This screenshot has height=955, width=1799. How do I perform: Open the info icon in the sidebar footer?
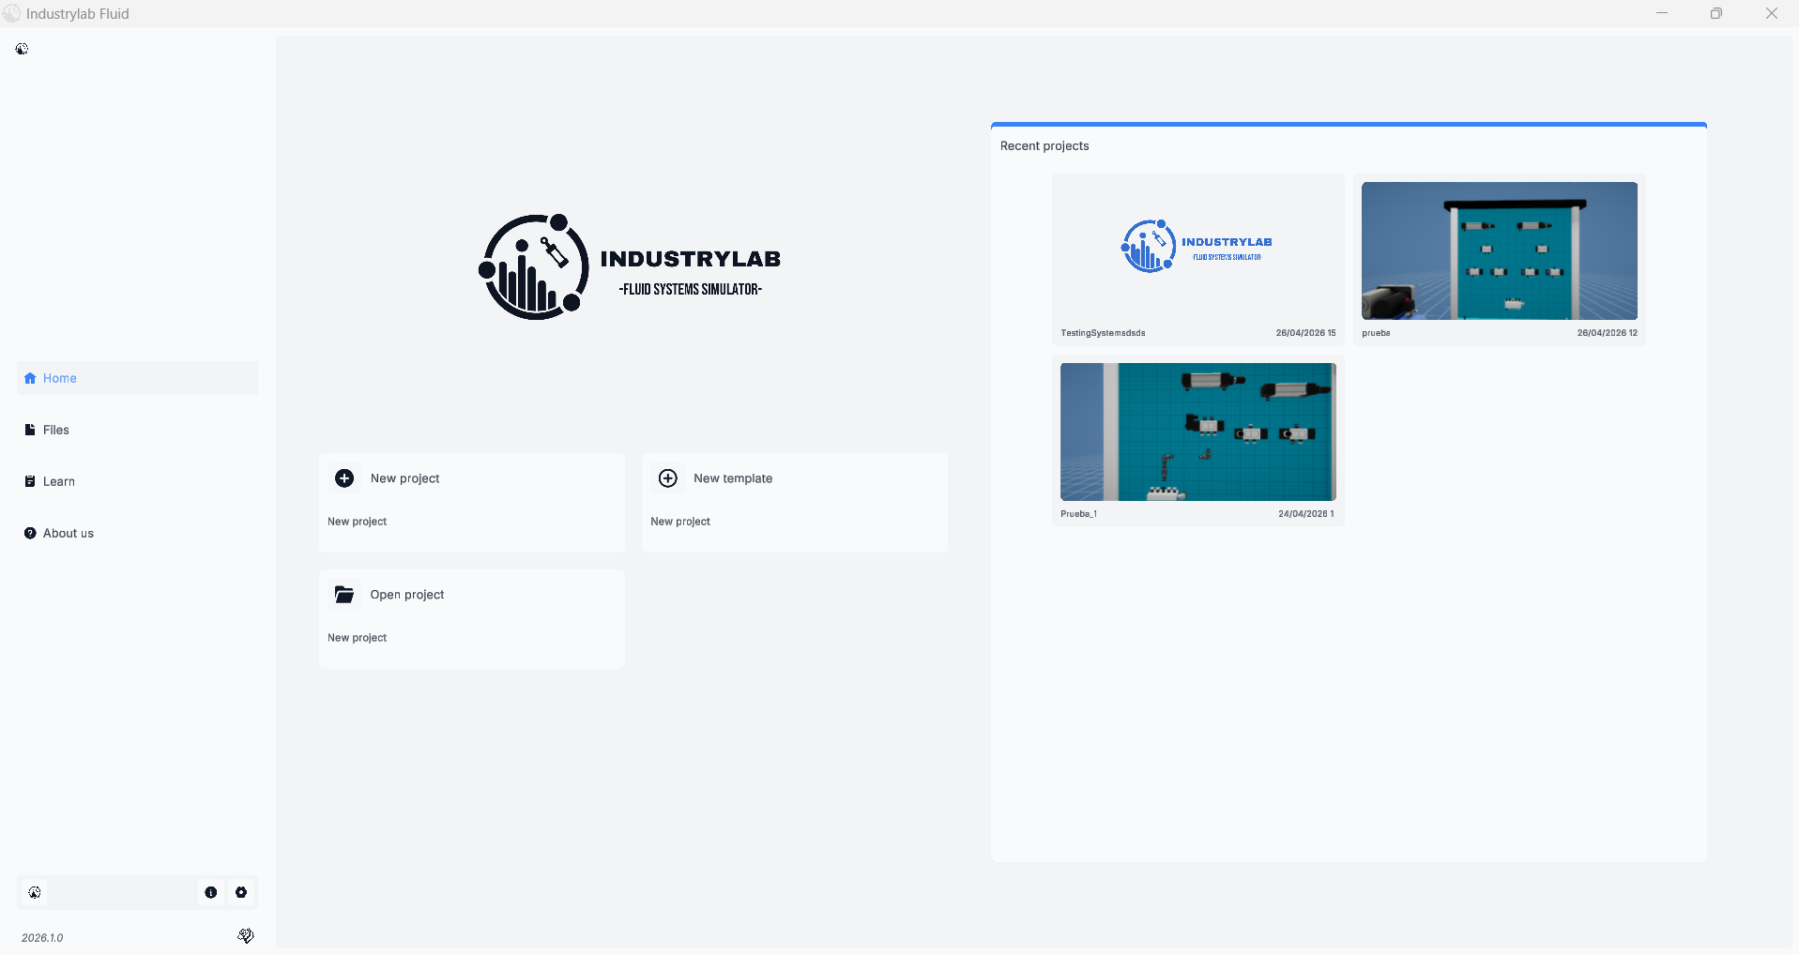coord(211,892)
